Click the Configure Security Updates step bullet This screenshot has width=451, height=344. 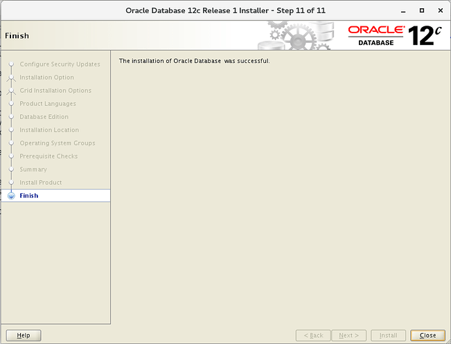tap(11, 64)
